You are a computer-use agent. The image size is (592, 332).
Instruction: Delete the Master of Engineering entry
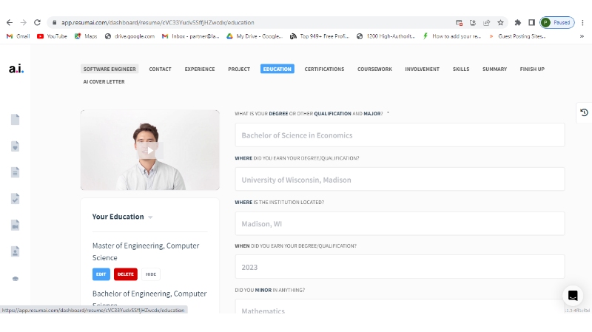tap(126, 274)
